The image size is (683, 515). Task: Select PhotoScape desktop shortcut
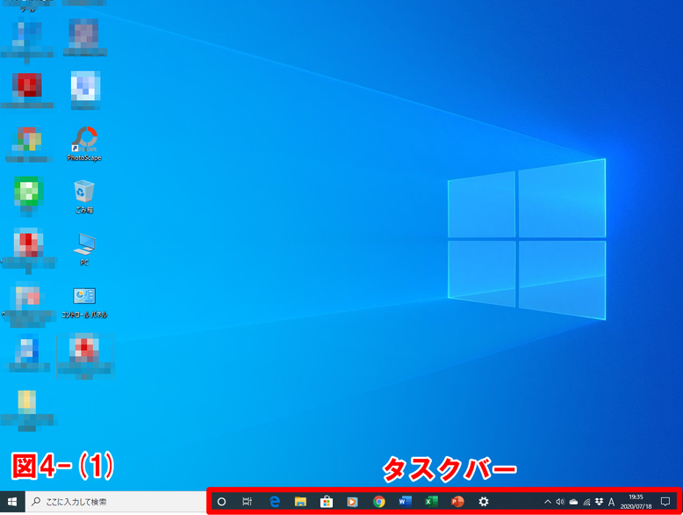coord(84,144)
